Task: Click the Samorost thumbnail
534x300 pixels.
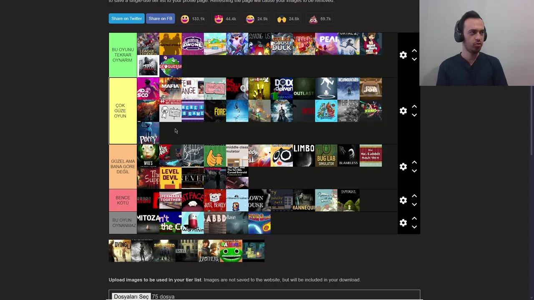Action: [348, 200]
